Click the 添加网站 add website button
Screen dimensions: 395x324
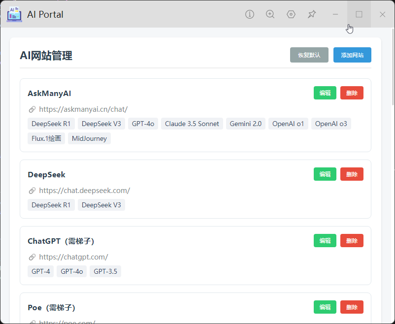pos(352,55)
